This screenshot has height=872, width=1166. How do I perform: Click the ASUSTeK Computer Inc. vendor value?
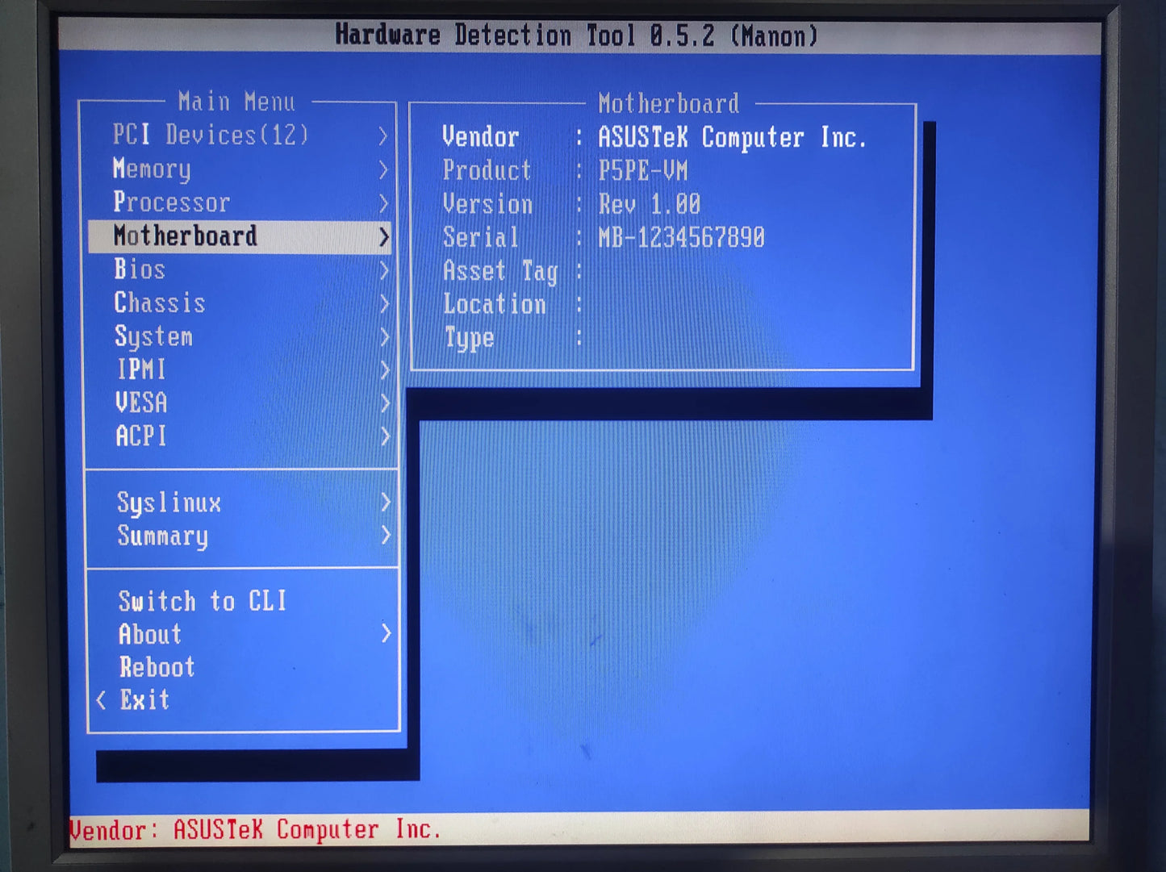(732, 138)
